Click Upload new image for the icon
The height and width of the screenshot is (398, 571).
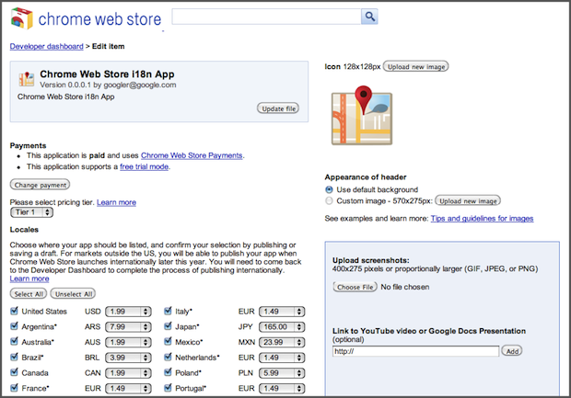click(x=416, y=66)
